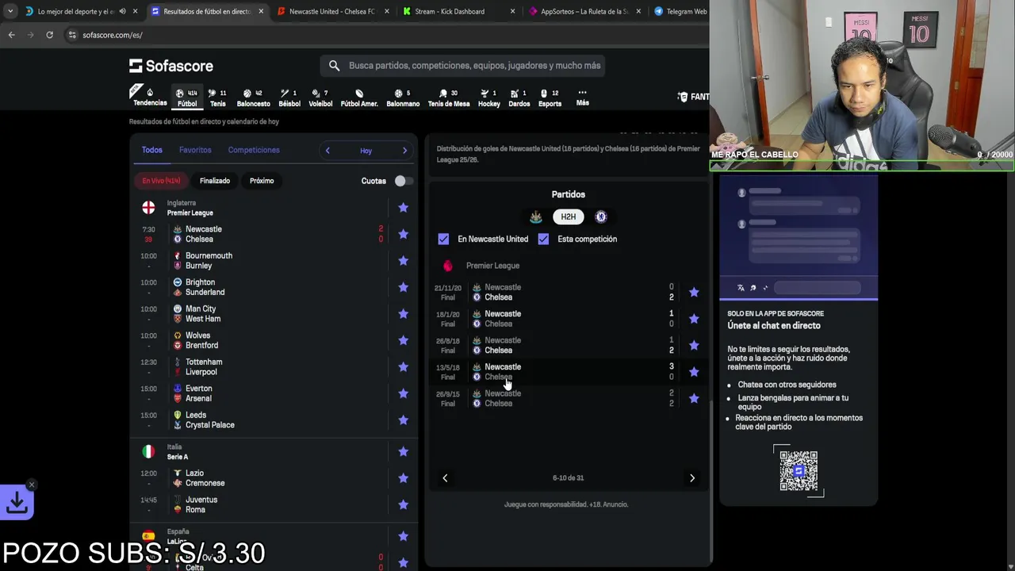This screenshot has width=1015, height=571.
Task: Open the Esports category
Action: coord(550,98)
